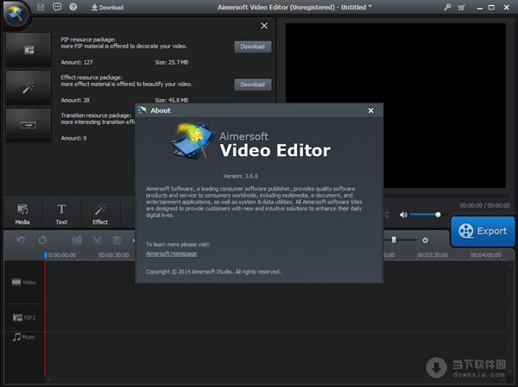This screenshot has height=387, width=518.
Task: Click the Size: 25.7 MB text
Action: click(172, 62)
